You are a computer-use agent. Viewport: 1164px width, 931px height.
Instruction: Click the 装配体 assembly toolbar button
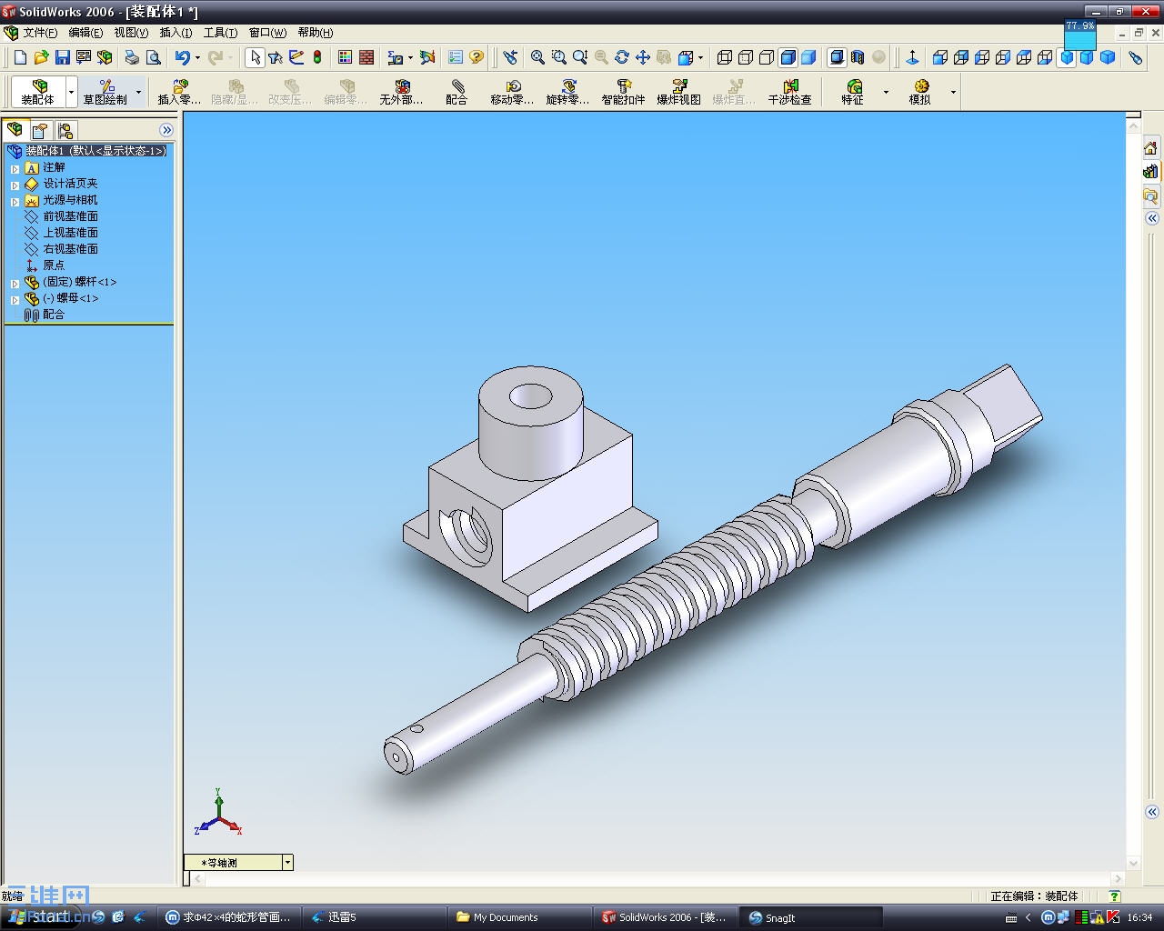click(38, 92)
